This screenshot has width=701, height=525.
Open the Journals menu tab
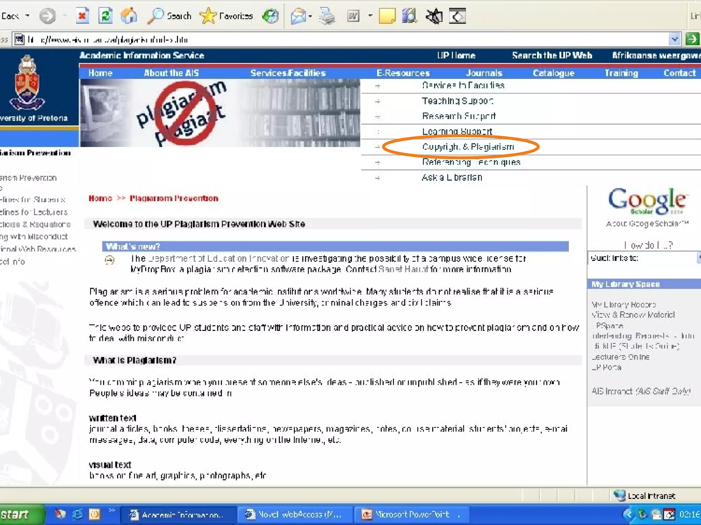tap(484, 73)
